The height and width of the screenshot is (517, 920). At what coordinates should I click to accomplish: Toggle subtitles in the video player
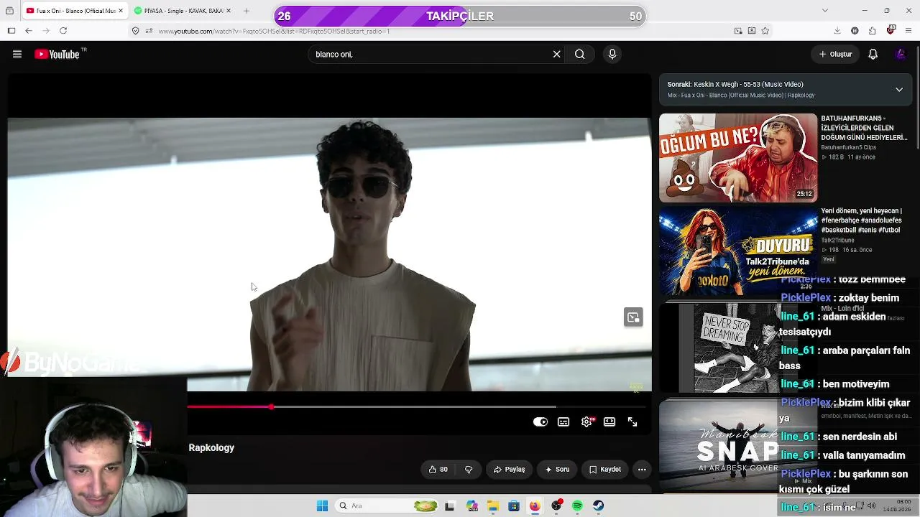pos(563,422)
